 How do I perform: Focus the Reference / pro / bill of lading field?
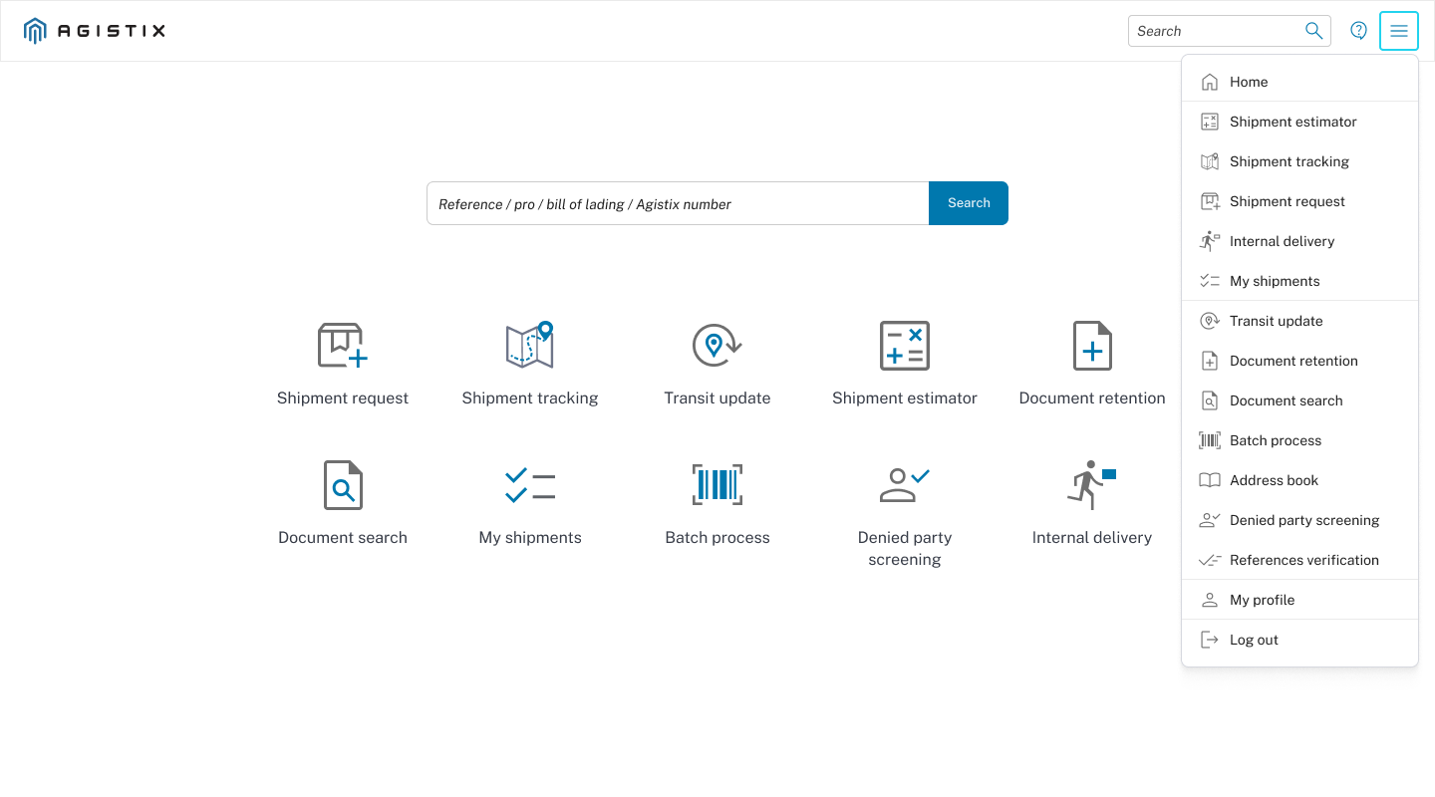coord(678,203)
